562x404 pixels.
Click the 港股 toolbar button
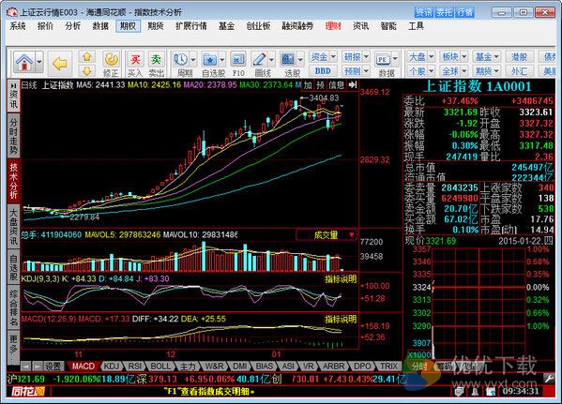[x=519, y=57]
